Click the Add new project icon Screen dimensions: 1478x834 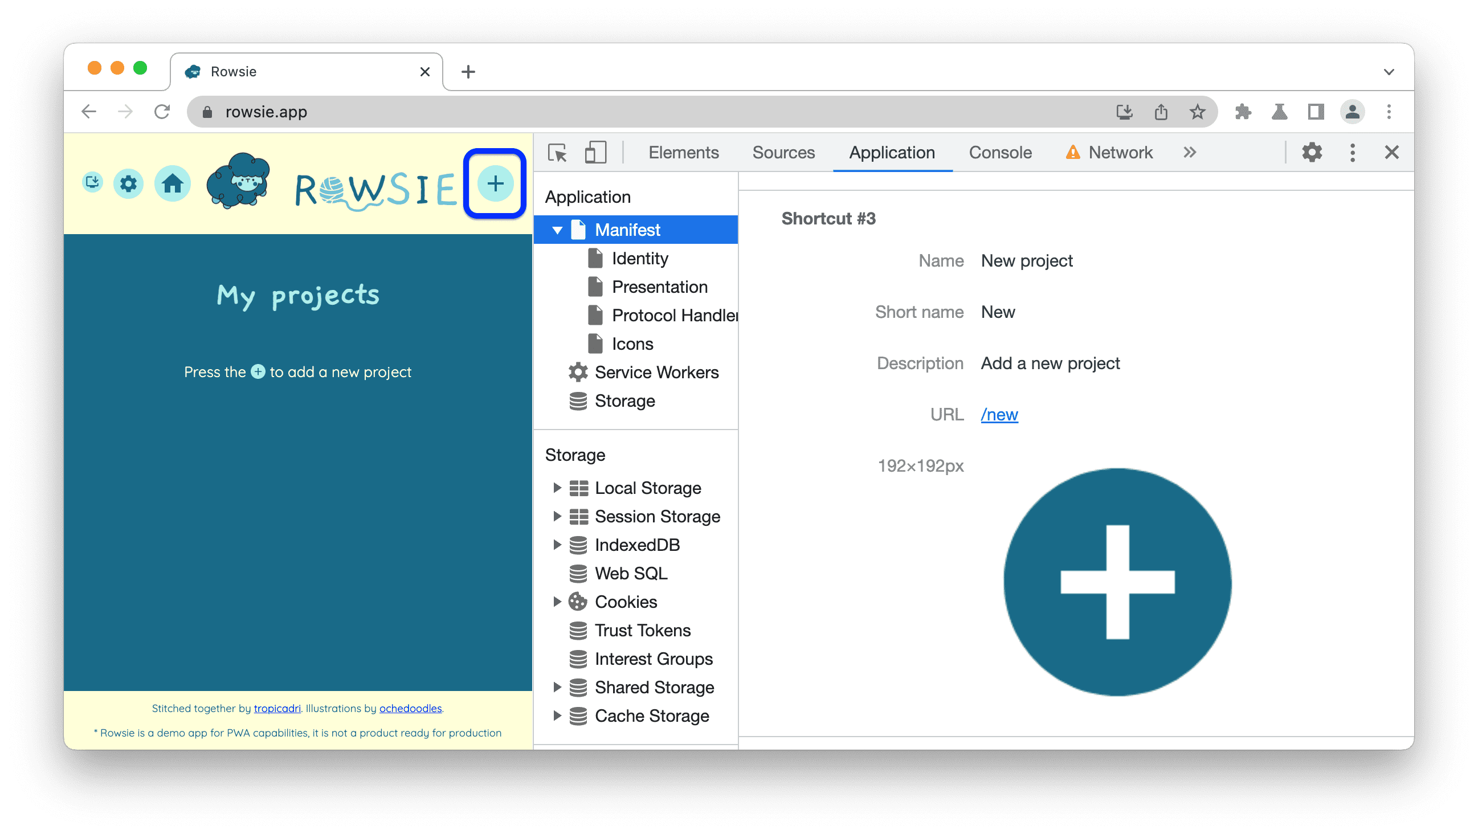click(x=495, y=183)
